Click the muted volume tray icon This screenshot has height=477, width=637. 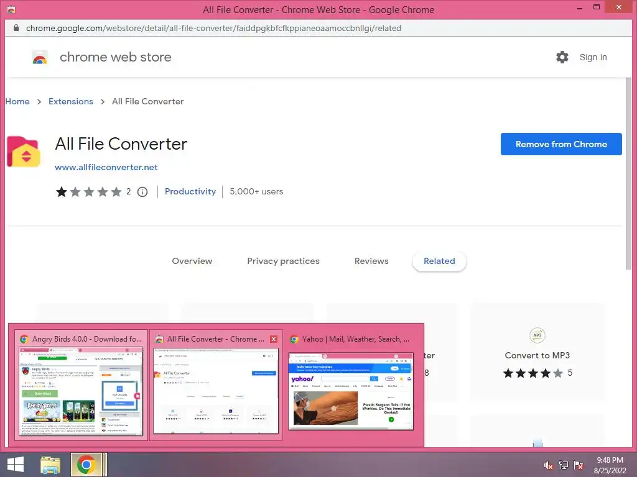click(x=548, y=465)
